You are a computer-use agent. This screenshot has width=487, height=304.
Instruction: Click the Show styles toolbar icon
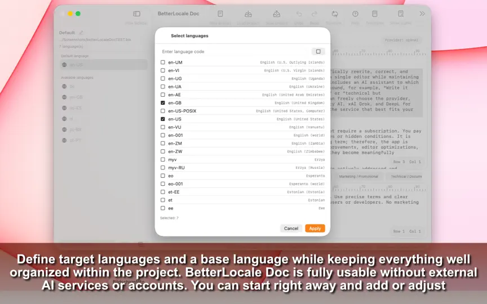(401, 14)
